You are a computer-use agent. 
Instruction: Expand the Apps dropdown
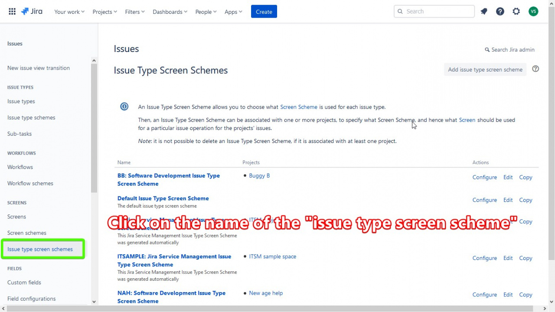coord(233,12)
